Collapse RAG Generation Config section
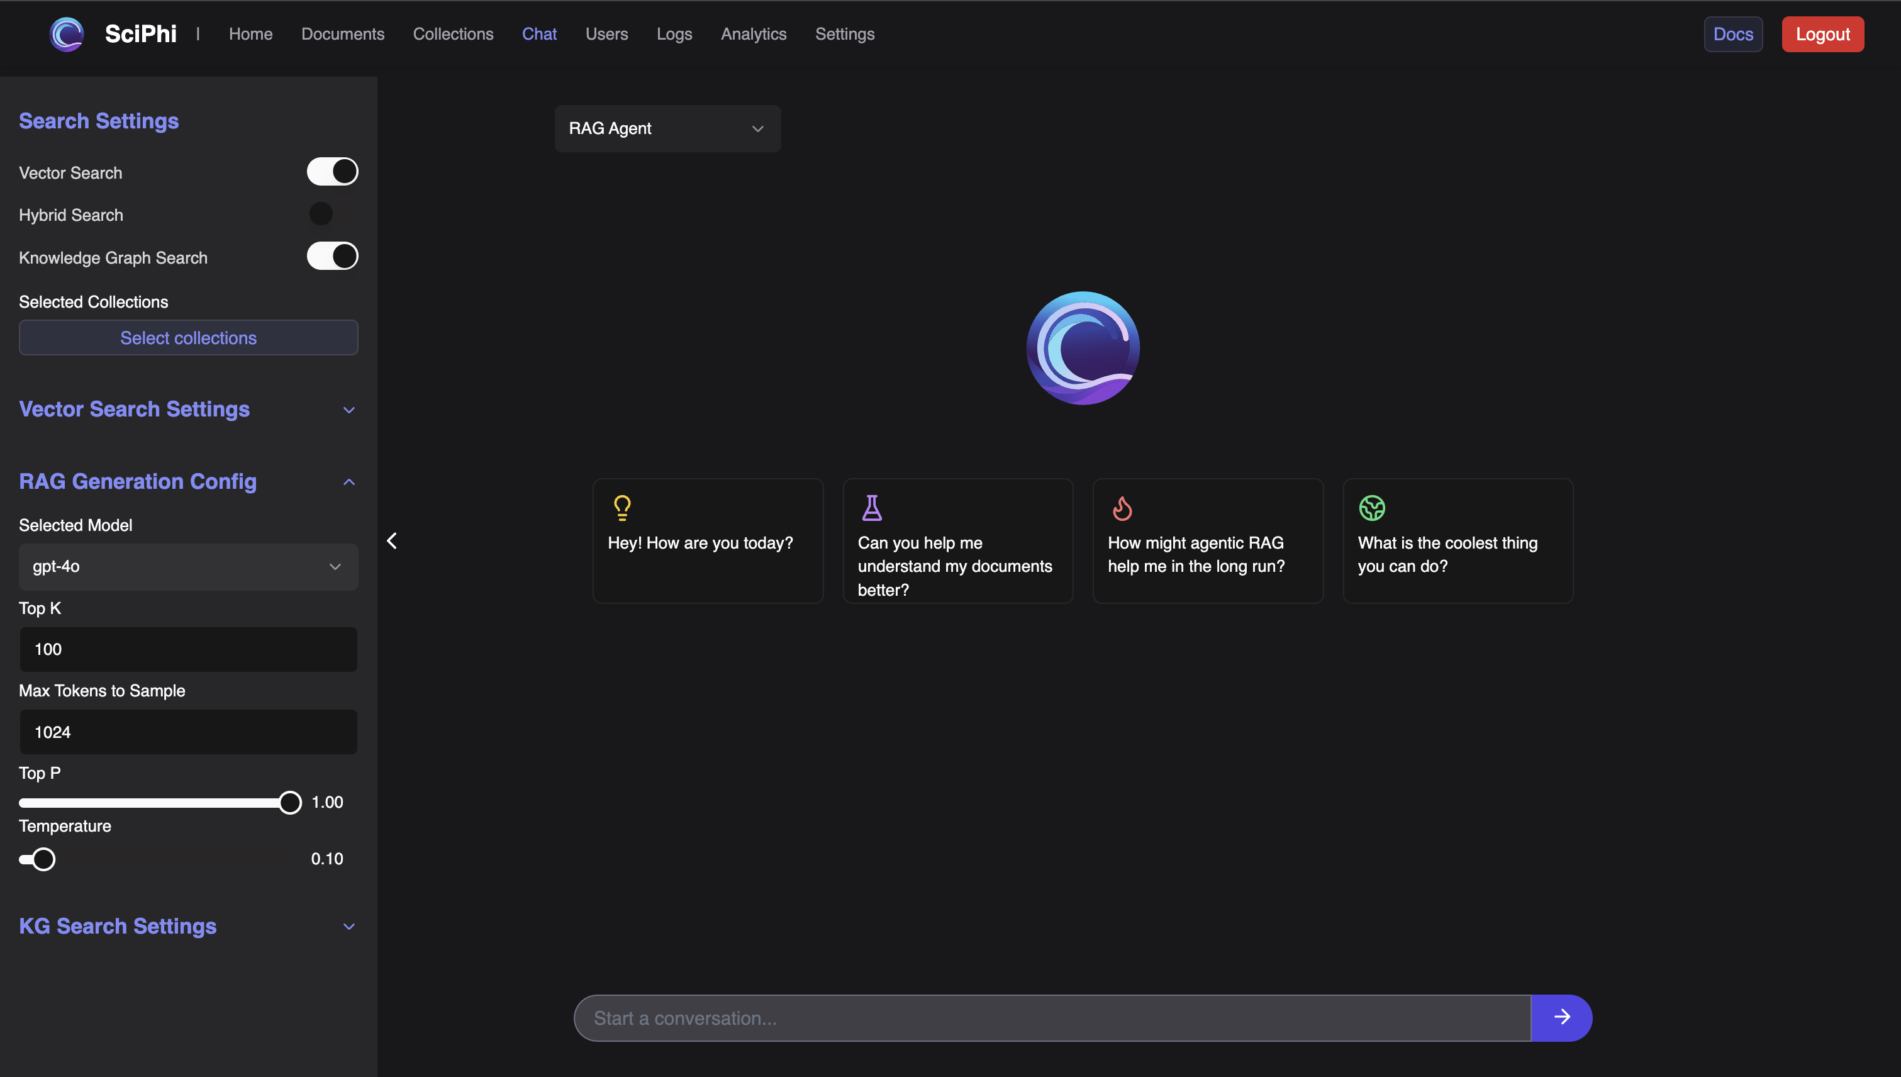The height and width of the screenshot is (1077, 1901). [x=188, y=481]
